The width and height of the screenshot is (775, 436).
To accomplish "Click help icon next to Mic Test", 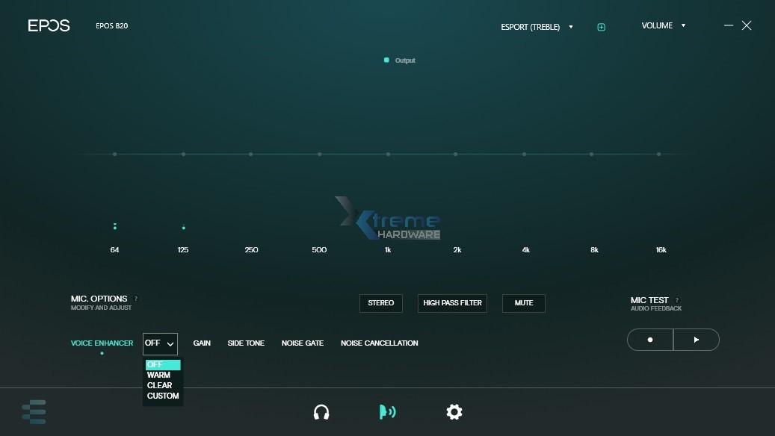I will point(677,300).
